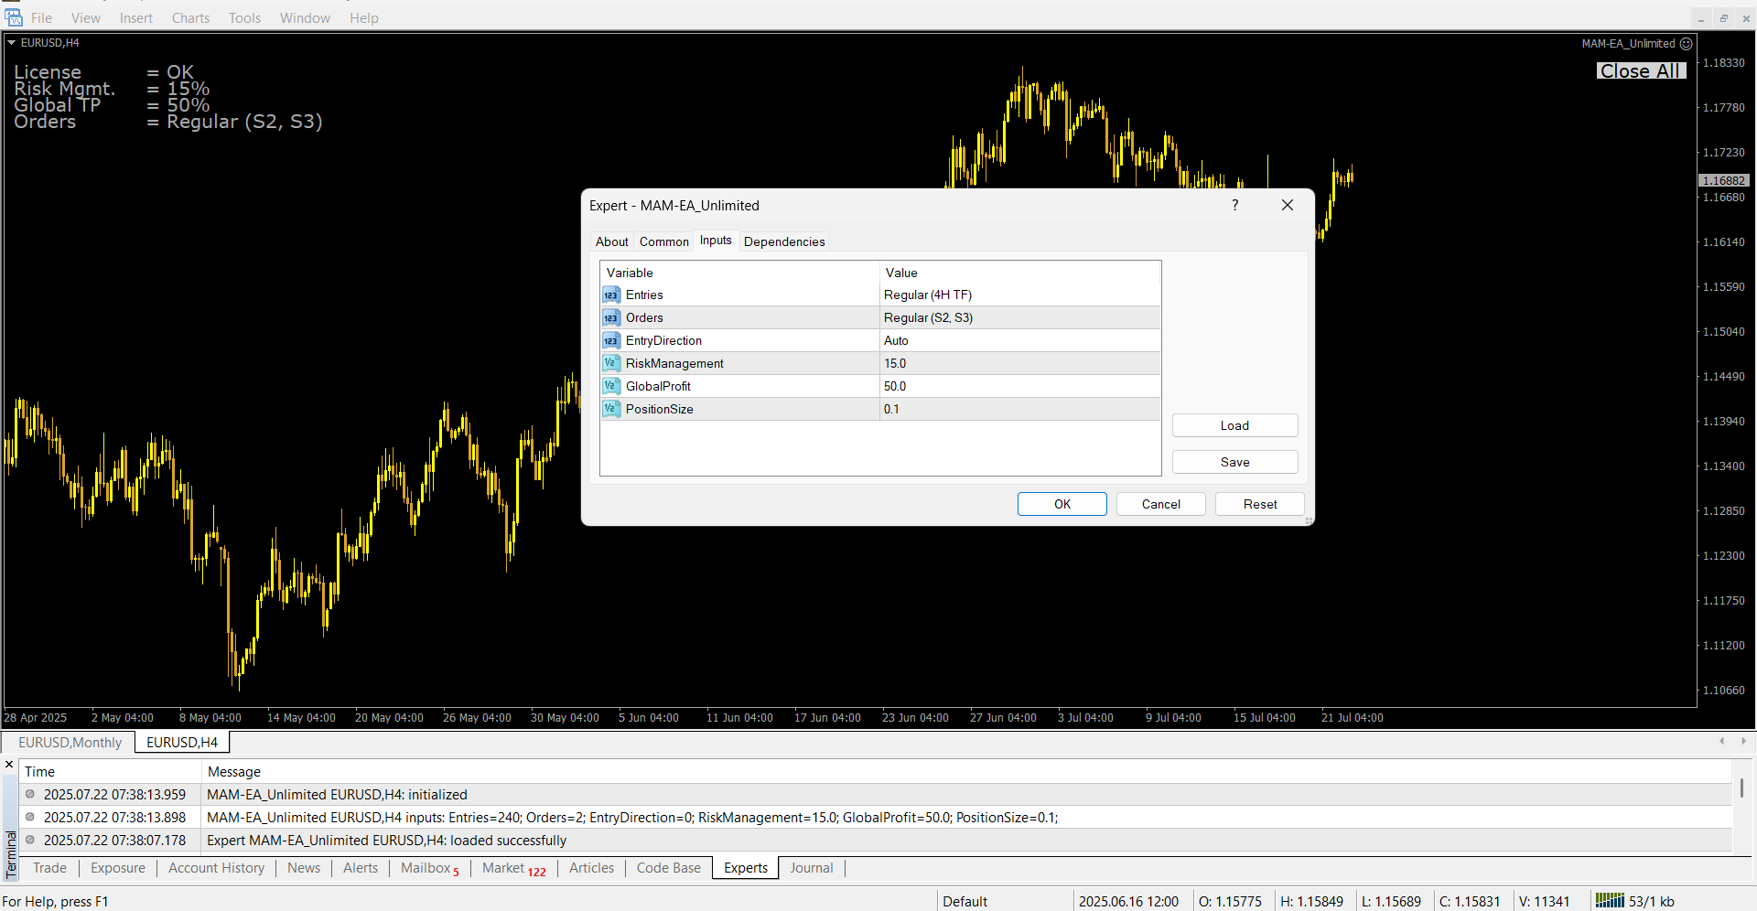The width and height of the screenshot is (1757, 911).
Task: Open the Entries value dropdown, Regular (4H TF)
Action: tap(1019, 295)
